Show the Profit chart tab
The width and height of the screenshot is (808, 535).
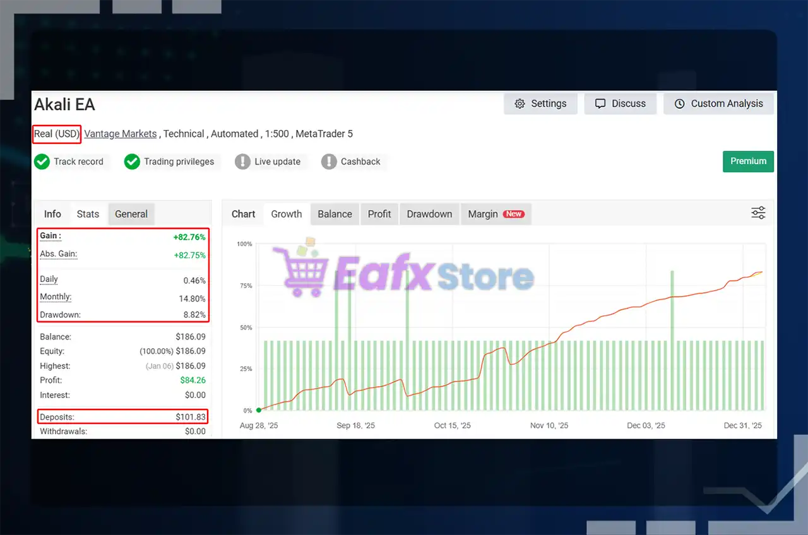coord(379,214)
